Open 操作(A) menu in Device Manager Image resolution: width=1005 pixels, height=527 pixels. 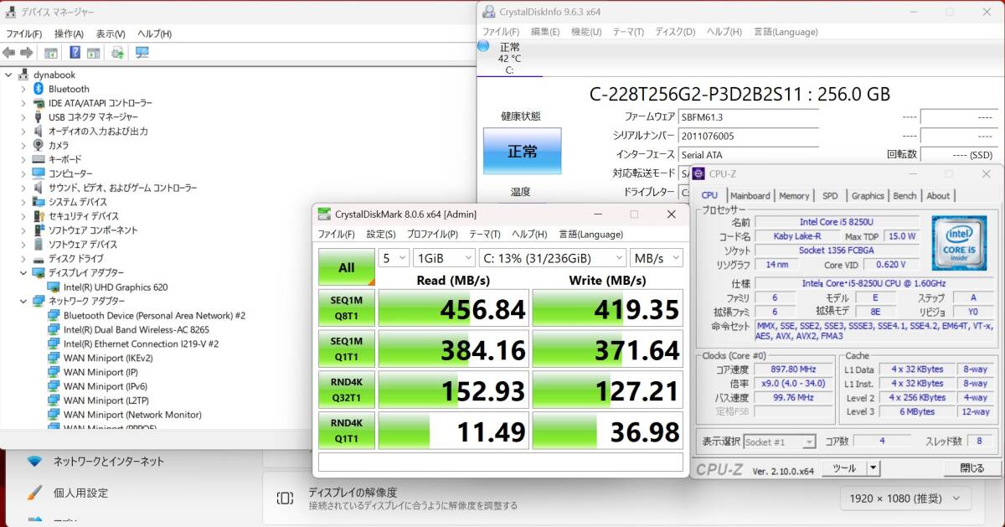[69, 34]
